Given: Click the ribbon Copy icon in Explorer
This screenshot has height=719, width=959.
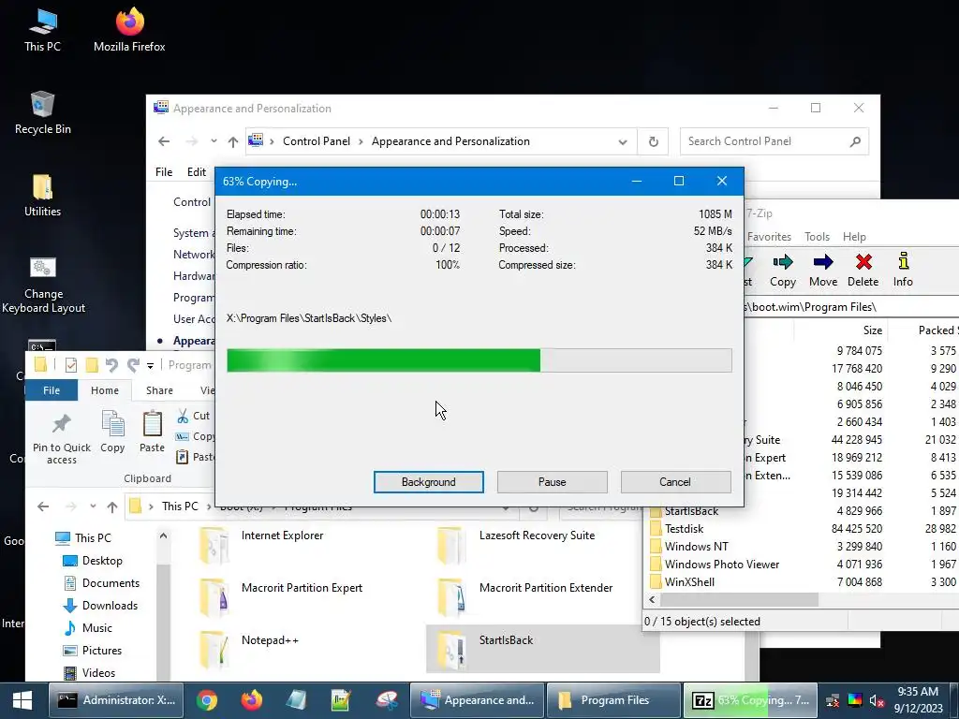Looking at the screenshot, I should pyautogui.click(x=112, y=431).
